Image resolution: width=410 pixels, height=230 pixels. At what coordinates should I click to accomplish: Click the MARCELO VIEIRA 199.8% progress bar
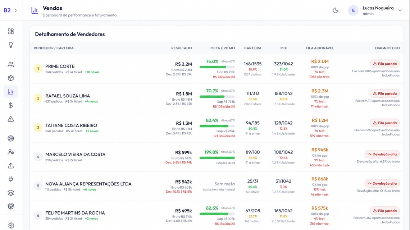tap(217, 158)
